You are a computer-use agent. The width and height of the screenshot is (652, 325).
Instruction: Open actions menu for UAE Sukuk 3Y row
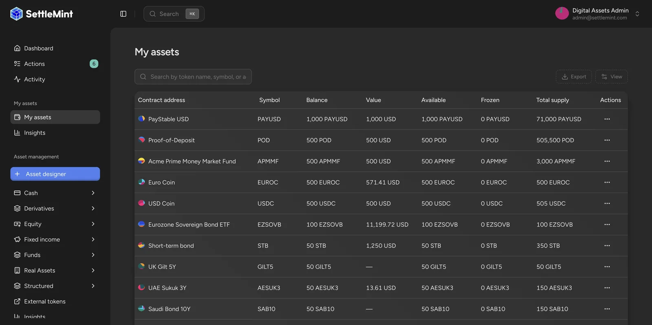[x=607, y=288]
